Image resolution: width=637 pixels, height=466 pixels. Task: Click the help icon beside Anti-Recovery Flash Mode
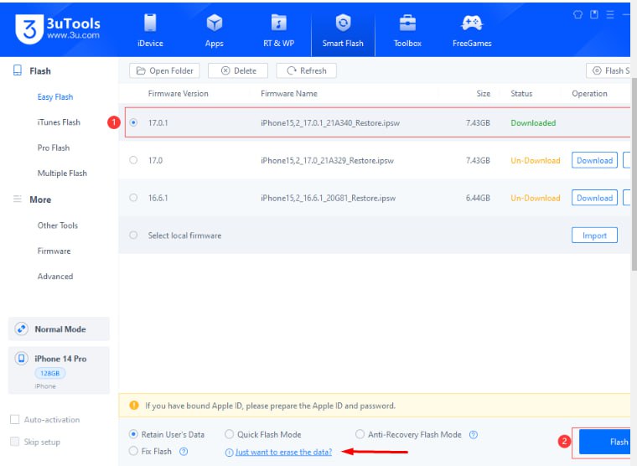tap(474, 435)
